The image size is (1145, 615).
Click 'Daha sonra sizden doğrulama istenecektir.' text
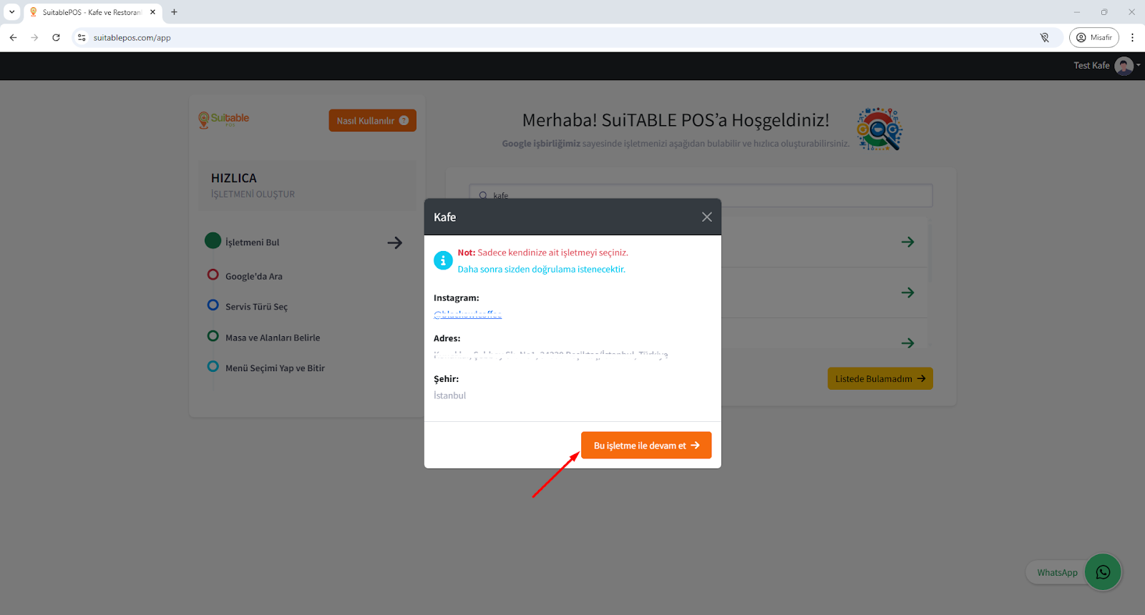[x=542, y=270]
